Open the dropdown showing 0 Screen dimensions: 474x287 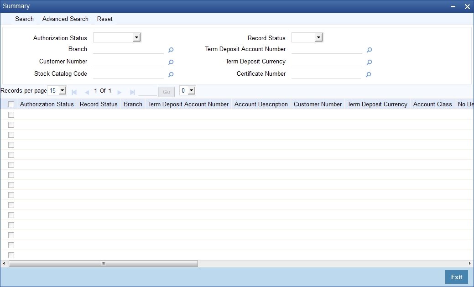point(188,90)
